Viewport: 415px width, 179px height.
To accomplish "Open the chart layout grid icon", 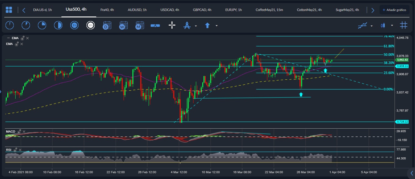I will 9,10.
